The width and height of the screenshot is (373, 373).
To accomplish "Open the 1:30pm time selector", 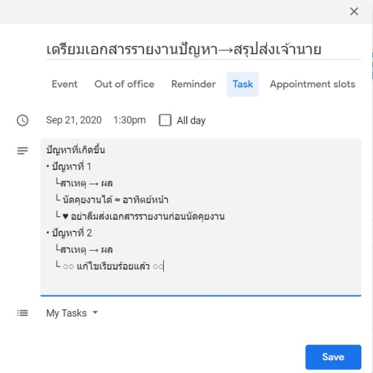I will (129, 120).
